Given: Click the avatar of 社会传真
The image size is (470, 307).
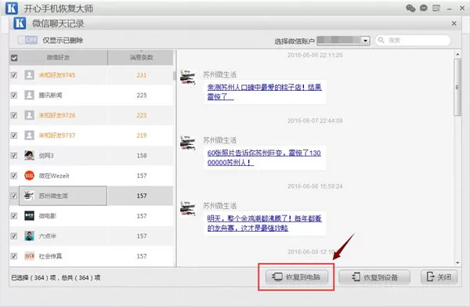Looking at the screenshot, I should [x=29, y=256].
